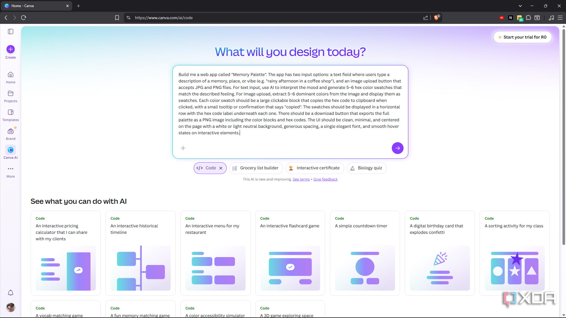Submit the prompt with the arrow button
The image size is (566, 318).
point(398,148)
